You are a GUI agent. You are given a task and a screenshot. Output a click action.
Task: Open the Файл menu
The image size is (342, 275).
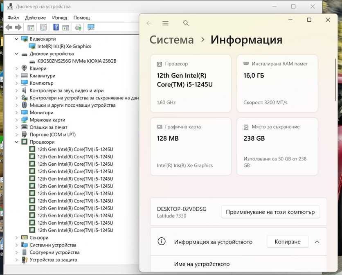tap(13, 18)
